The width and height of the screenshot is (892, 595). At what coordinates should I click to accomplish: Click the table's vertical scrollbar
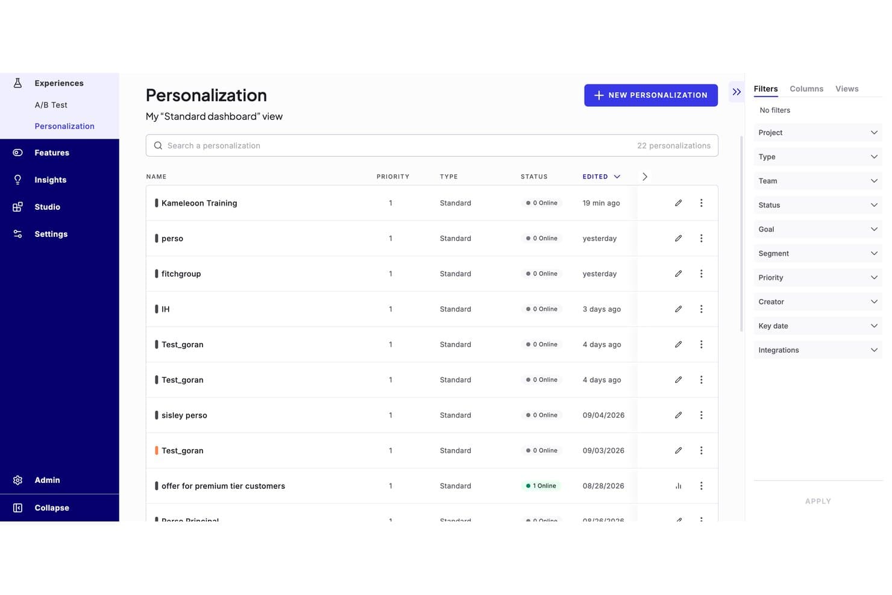(741, 234)
